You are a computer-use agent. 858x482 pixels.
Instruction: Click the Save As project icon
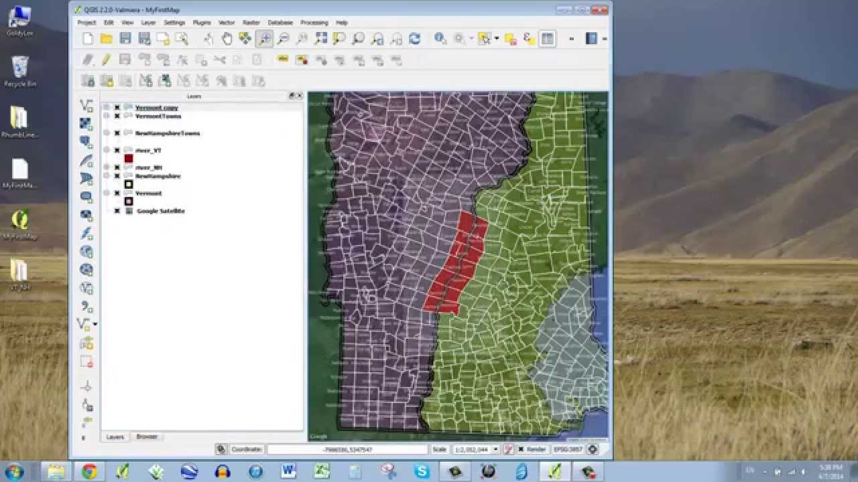144,39
